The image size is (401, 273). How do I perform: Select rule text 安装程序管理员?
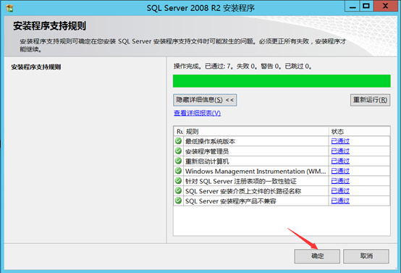point(207,151)
